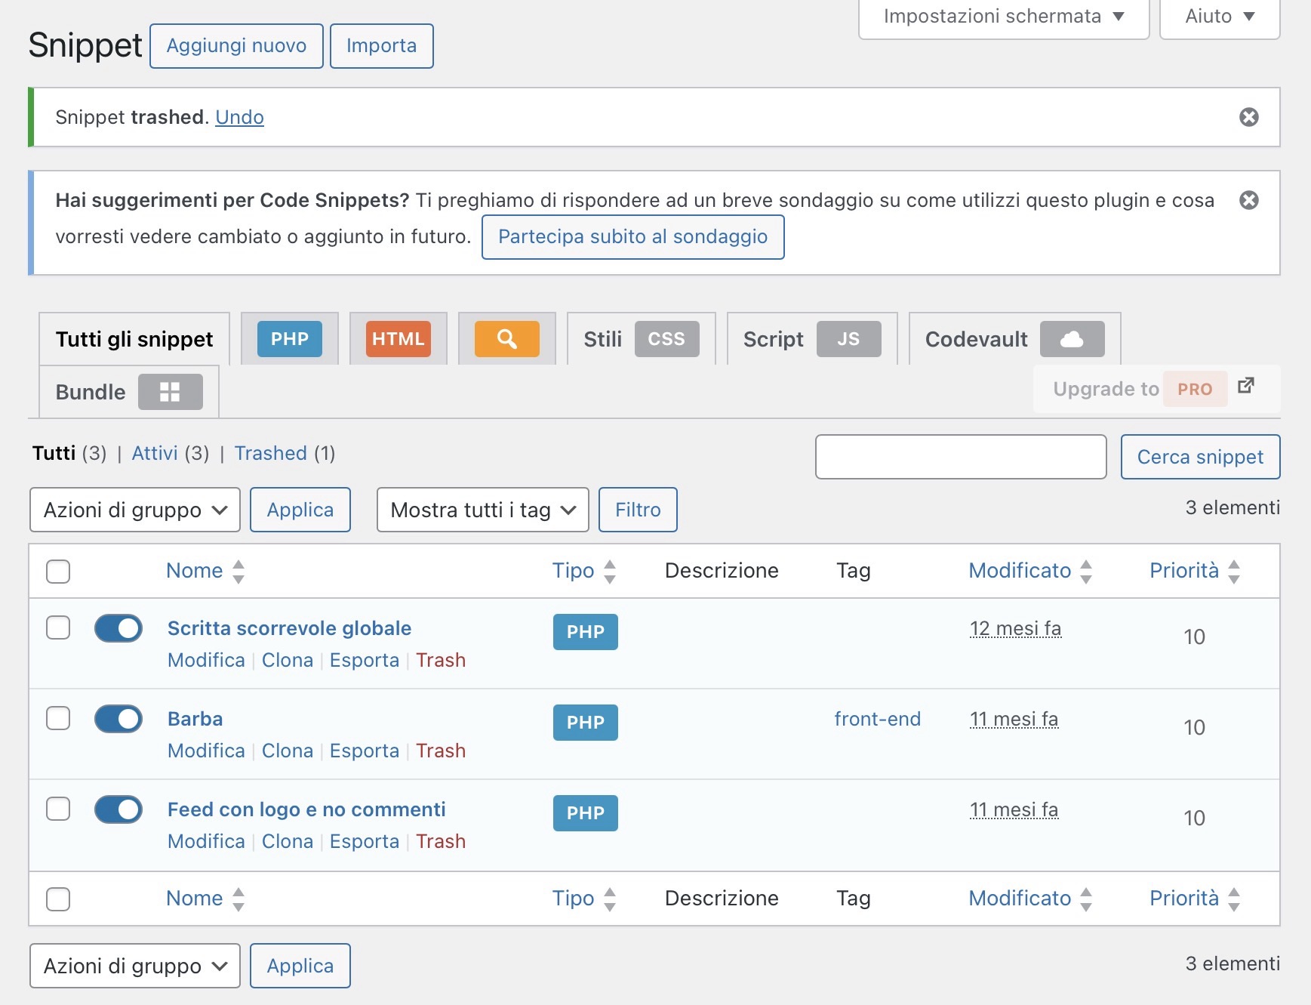Click the JS icon beside Script

click(849, 339)
